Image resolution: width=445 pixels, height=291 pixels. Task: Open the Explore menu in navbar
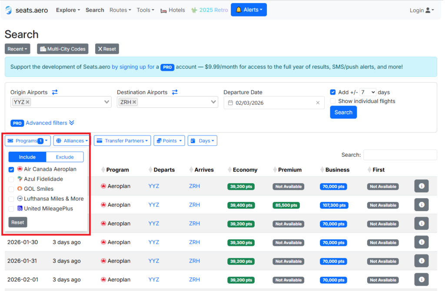point(68,10)
